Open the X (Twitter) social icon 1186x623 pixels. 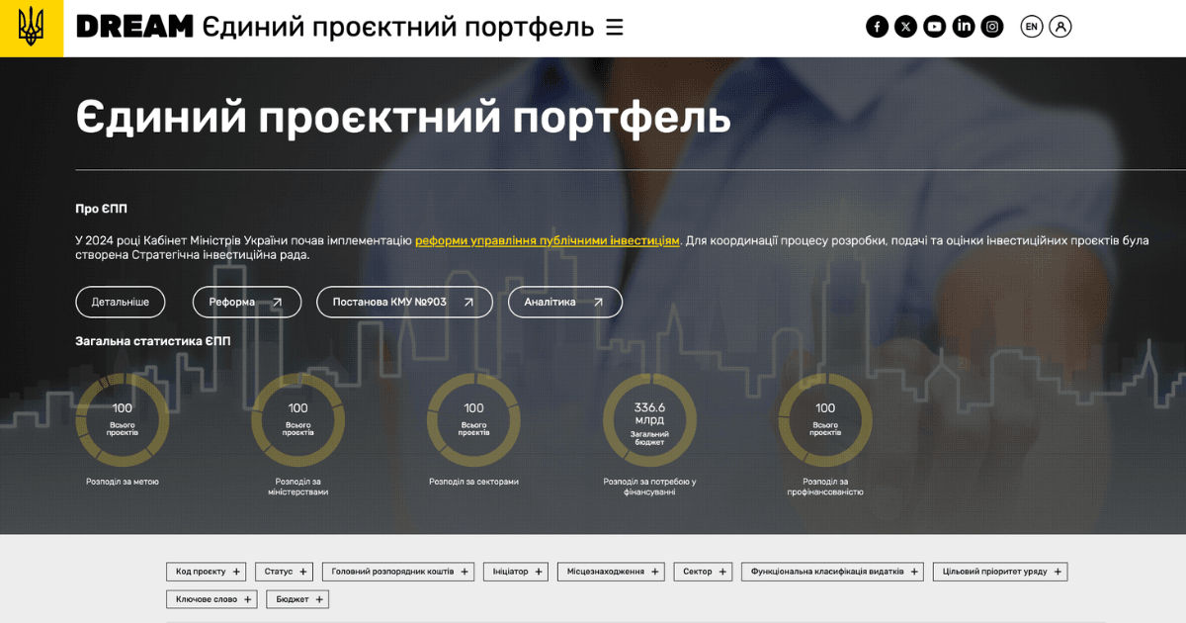tap(906, 27)
